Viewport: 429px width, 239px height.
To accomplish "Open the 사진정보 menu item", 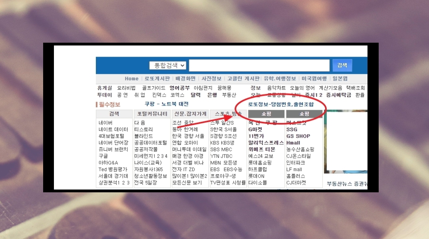I will click(x=211, y=79).
